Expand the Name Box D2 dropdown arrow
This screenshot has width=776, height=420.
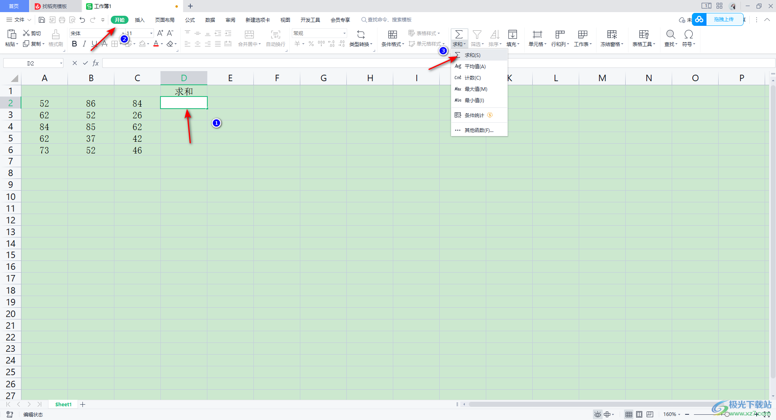61,63
